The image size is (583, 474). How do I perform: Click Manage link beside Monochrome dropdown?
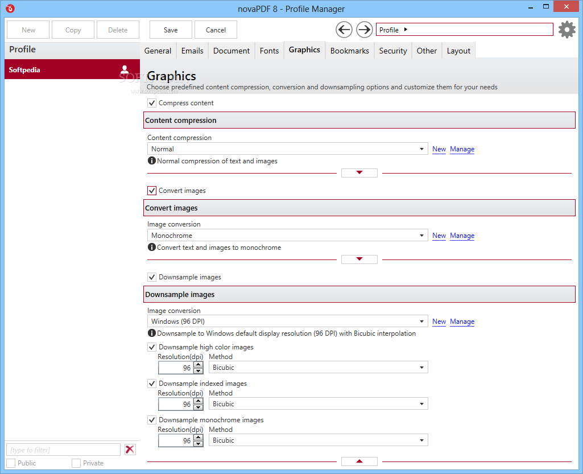pos(462,236)
